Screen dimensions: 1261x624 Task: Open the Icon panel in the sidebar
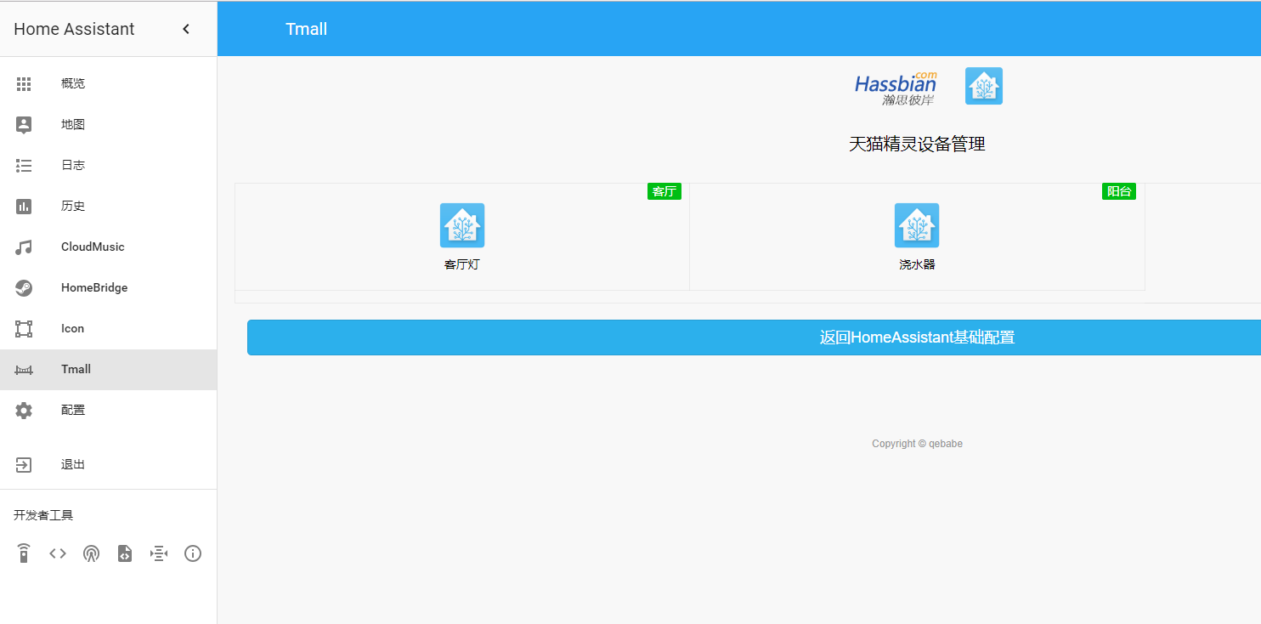pos(72,328)
